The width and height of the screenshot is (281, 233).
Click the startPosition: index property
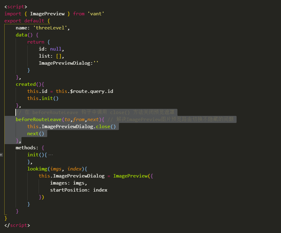[78, 190]
